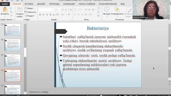Click the Bakteriuriya slide title
Image resolution: width=171 pixels, height=96 pixels.
click(98, 28)
